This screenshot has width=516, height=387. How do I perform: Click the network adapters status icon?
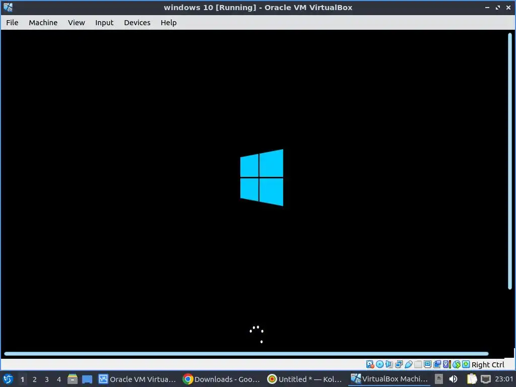tap(399, 364)
